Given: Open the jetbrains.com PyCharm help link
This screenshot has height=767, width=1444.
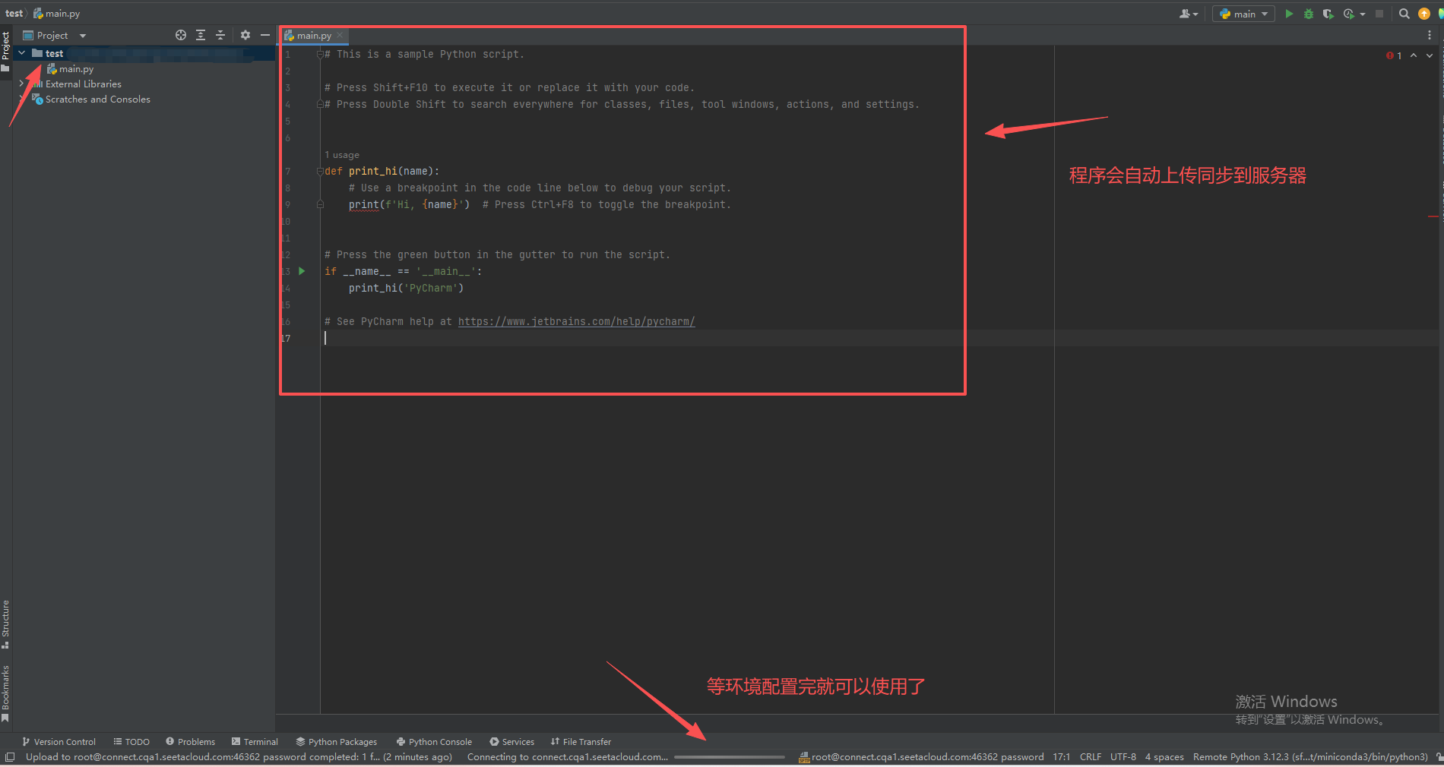Looking at the screenshot, I should [576, 321].
